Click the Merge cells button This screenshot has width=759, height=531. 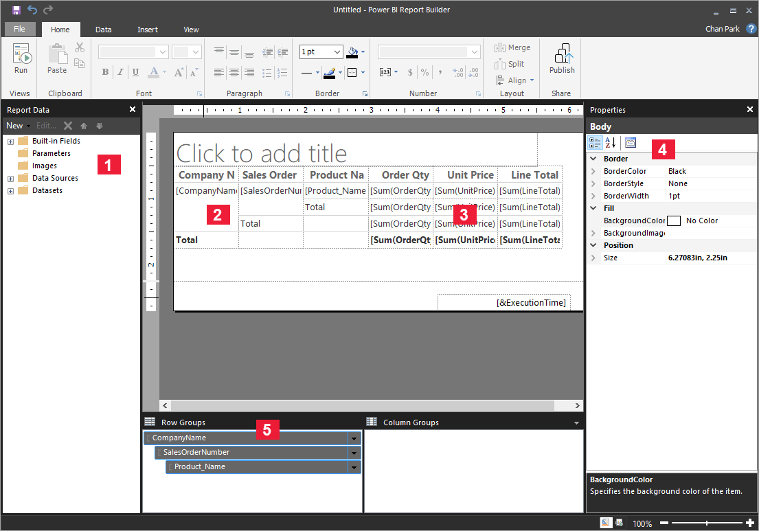point(512,47)
